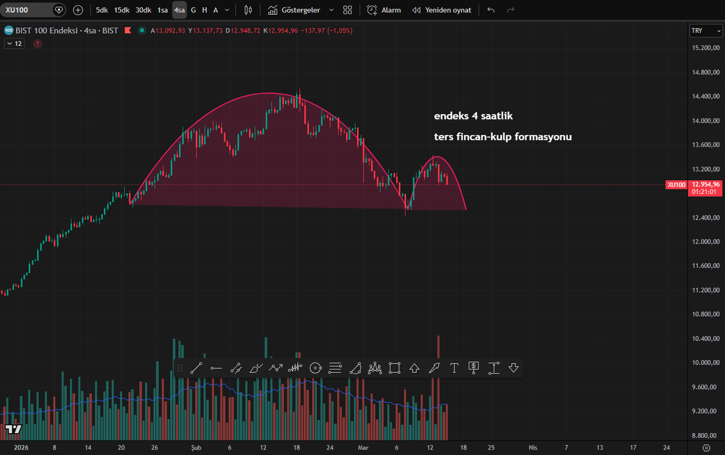Click the 12.000,00 price axis label
The image size is (725, 455).
[706, 242]
